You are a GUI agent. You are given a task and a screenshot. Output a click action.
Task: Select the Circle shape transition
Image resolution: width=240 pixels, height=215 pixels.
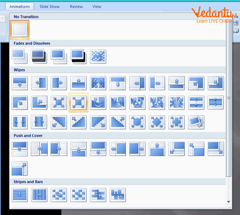pyautogui.click(x=137, y=122)
